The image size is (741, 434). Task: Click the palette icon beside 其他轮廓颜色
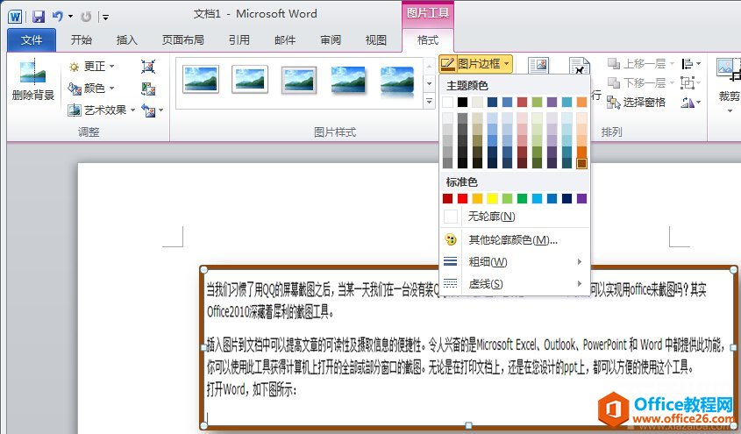(451, 240)
